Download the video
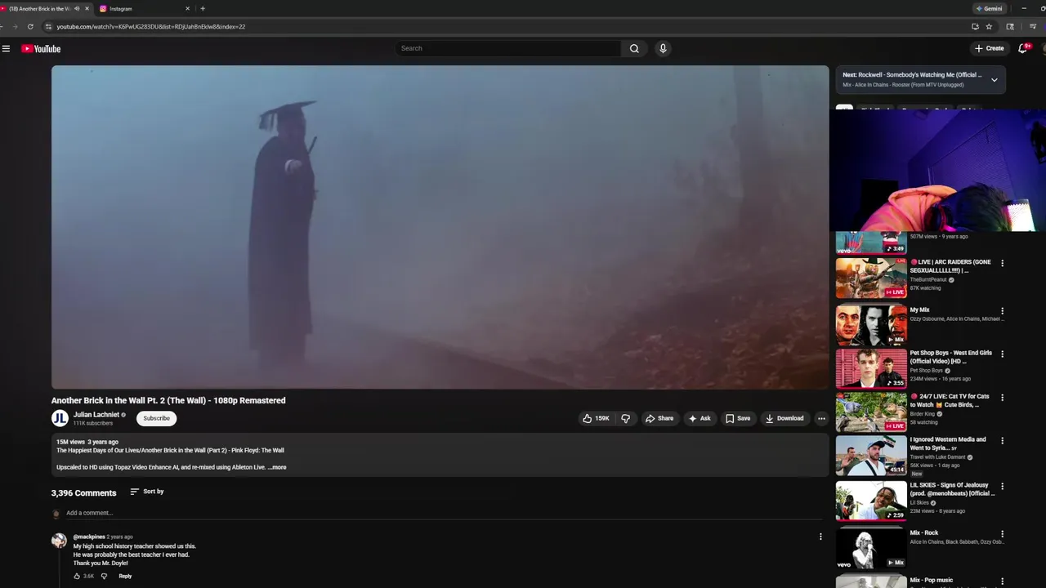Image resolution: width=1046 pixels, height=588 pixels. 784,418
